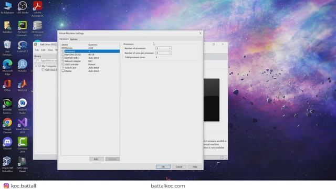Screen dimensions: 336x189
Task: Open the Discord desktop shortcut
Action: [x=7, y=143]
